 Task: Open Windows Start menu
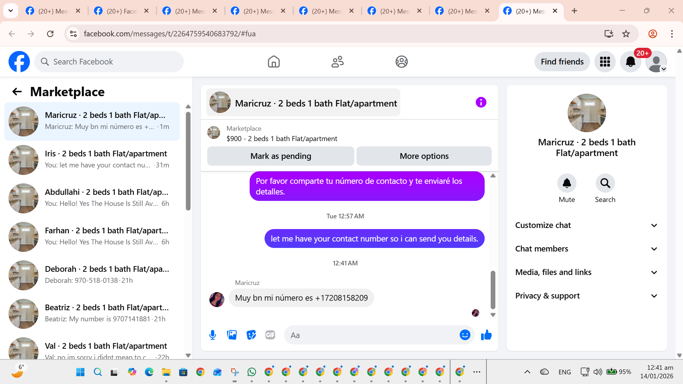click(x=80, y=372)
